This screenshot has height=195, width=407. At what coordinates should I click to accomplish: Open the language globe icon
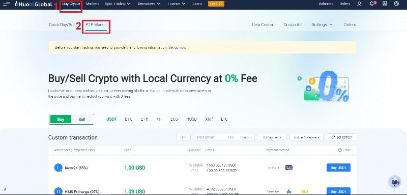(x=396, y=4)
